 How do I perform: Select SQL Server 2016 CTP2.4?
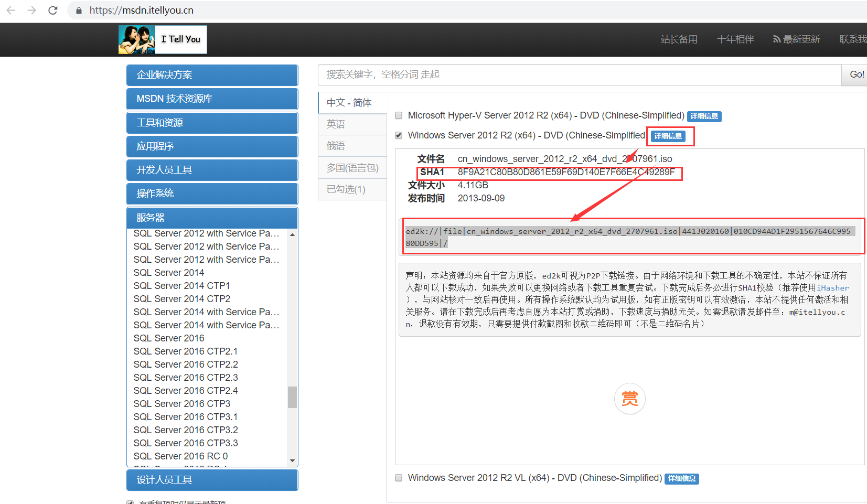click(x=186, y=391)
